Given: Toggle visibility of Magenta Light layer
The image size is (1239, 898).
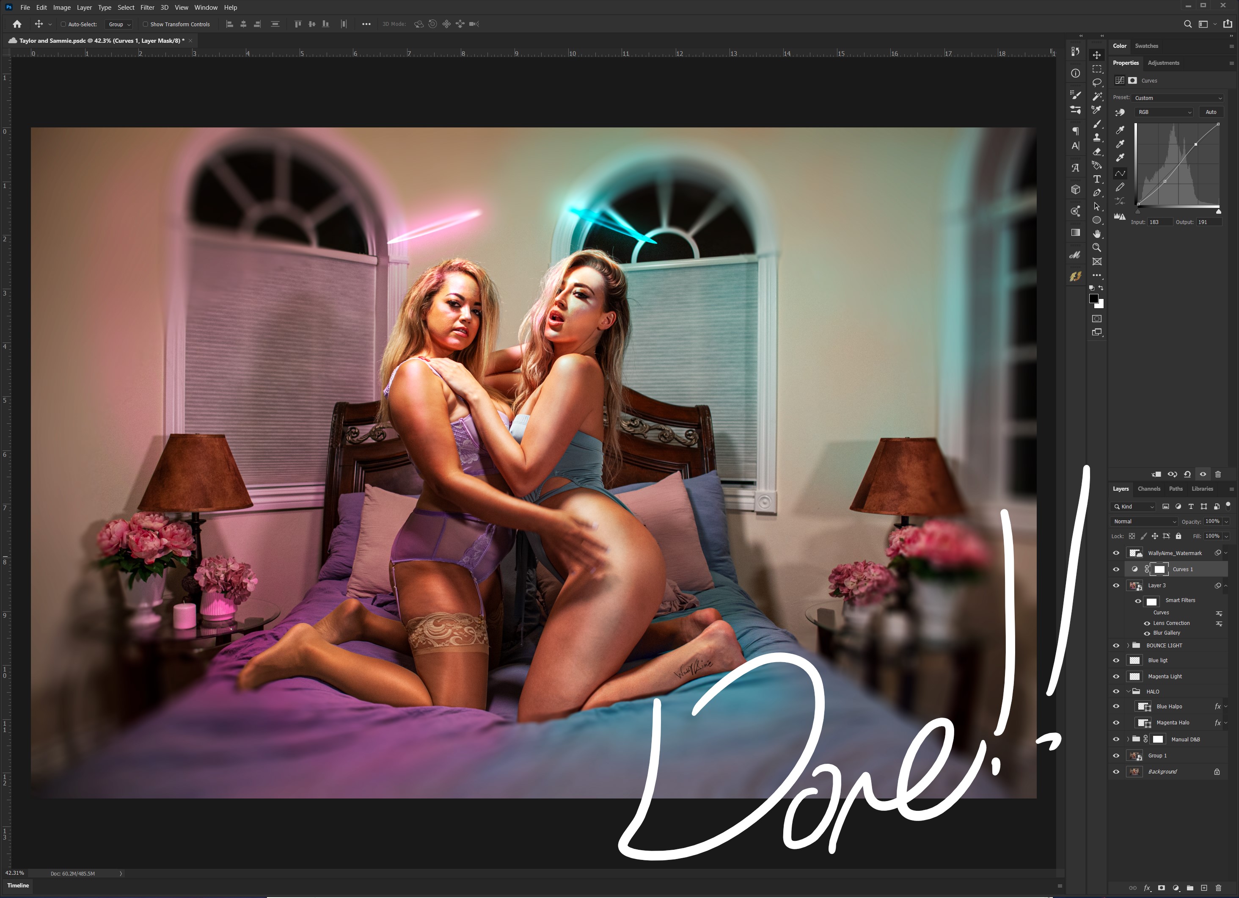Looking at the screenshot, I should click(1116, 676).
